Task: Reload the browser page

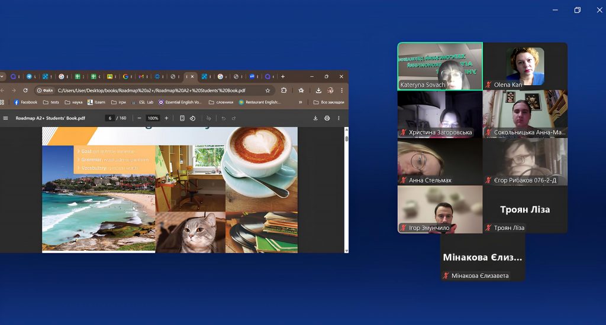Action: pyautogui.click(x=25, y=90)
